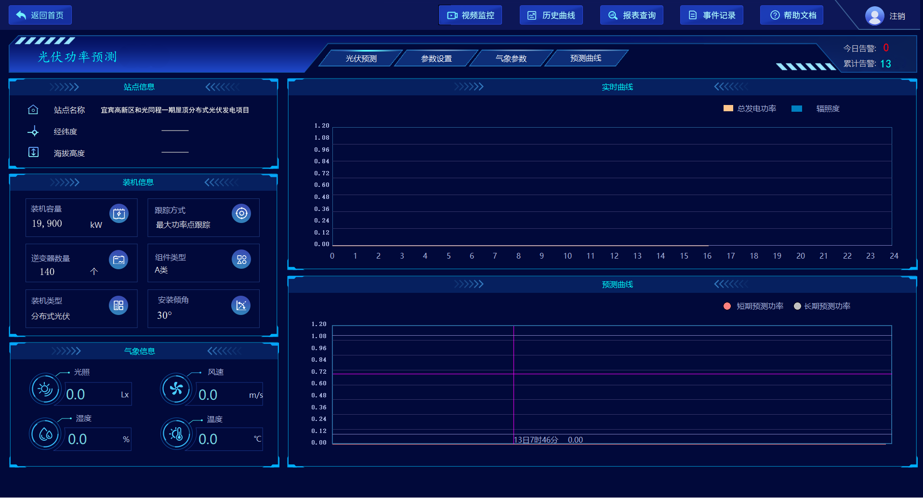Click the 风速 value field
923x498 pixels.
click(x=229, y=394)
